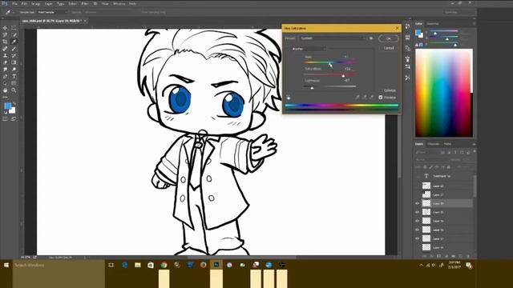This screenshot has height=288, width=513.
Task: Click the Lightness slider thumb
Action: pyautogui.click(x=312, y=88)
